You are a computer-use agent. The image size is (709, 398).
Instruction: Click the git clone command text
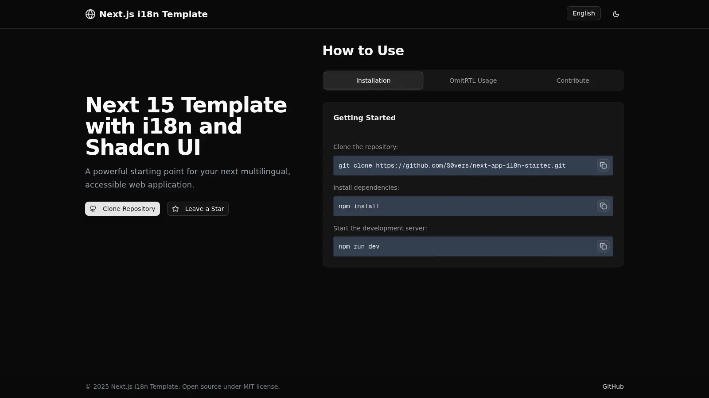click(452, 165)
